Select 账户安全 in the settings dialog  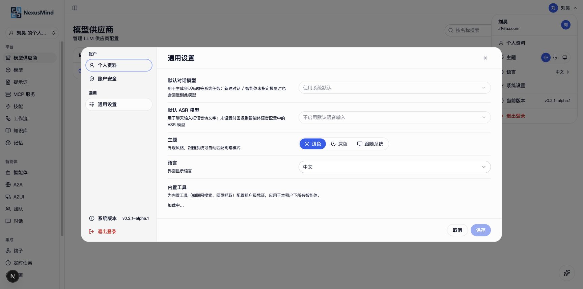[119, 79]
